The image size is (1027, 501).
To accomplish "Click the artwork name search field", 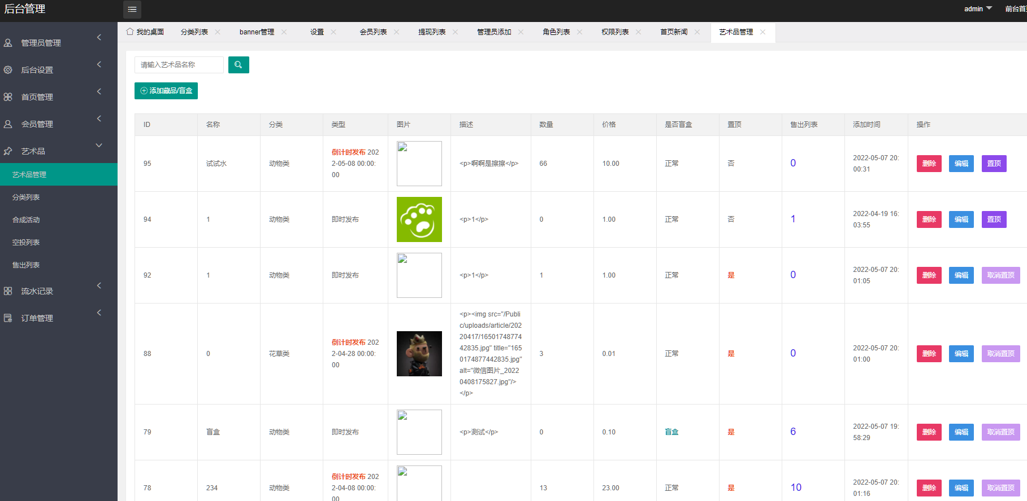I will click(x=179, y=65).
